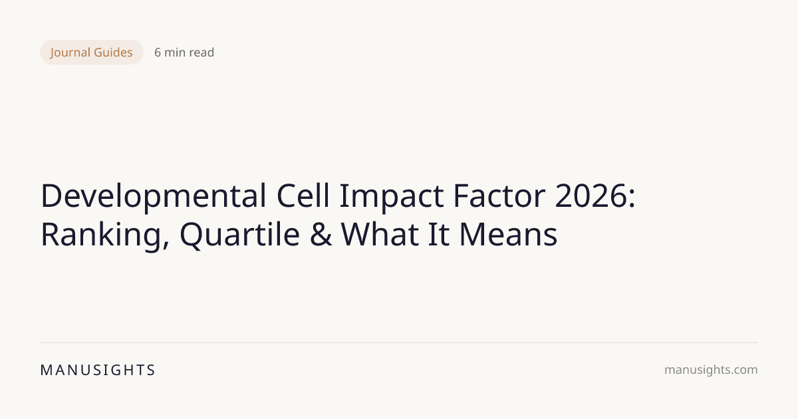Click the horizontal divider line above footer
Image resolution: width=798 pixels, height=419 pixels.
click(399, 343)
